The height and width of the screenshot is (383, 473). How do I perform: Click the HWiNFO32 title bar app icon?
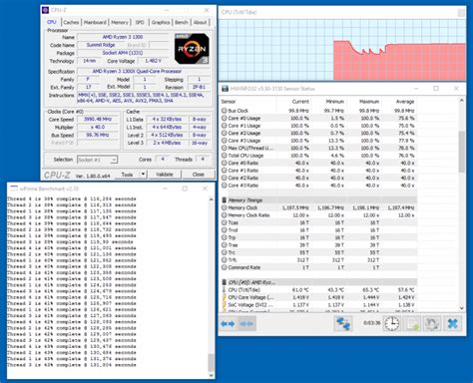pyautogui.click(x=226, y=89)
